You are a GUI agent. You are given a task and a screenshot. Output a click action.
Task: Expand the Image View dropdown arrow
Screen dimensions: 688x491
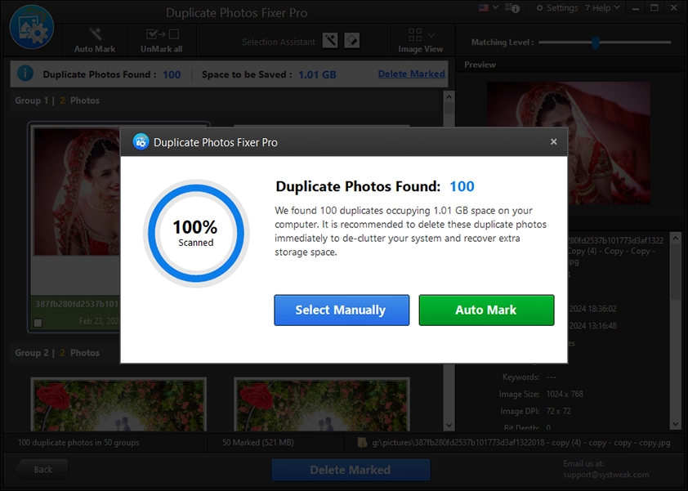(431, 34)
